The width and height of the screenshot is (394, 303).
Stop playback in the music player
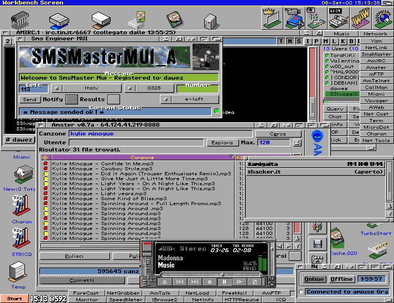click(x=210, y=282)
